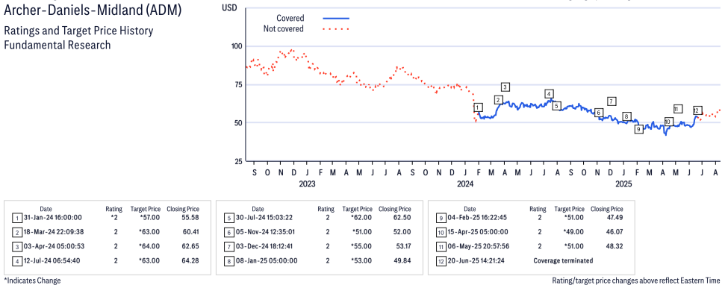Click chart marker 1 on the price line
Image resolution: width=728 pixels, height=285 pixels.
click(x=478, y=107)
